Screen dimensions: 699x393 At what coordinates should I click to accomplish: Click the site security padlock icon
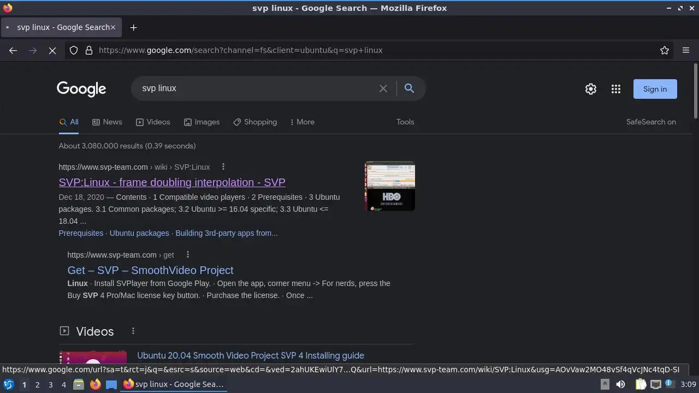tap(89, 50)
